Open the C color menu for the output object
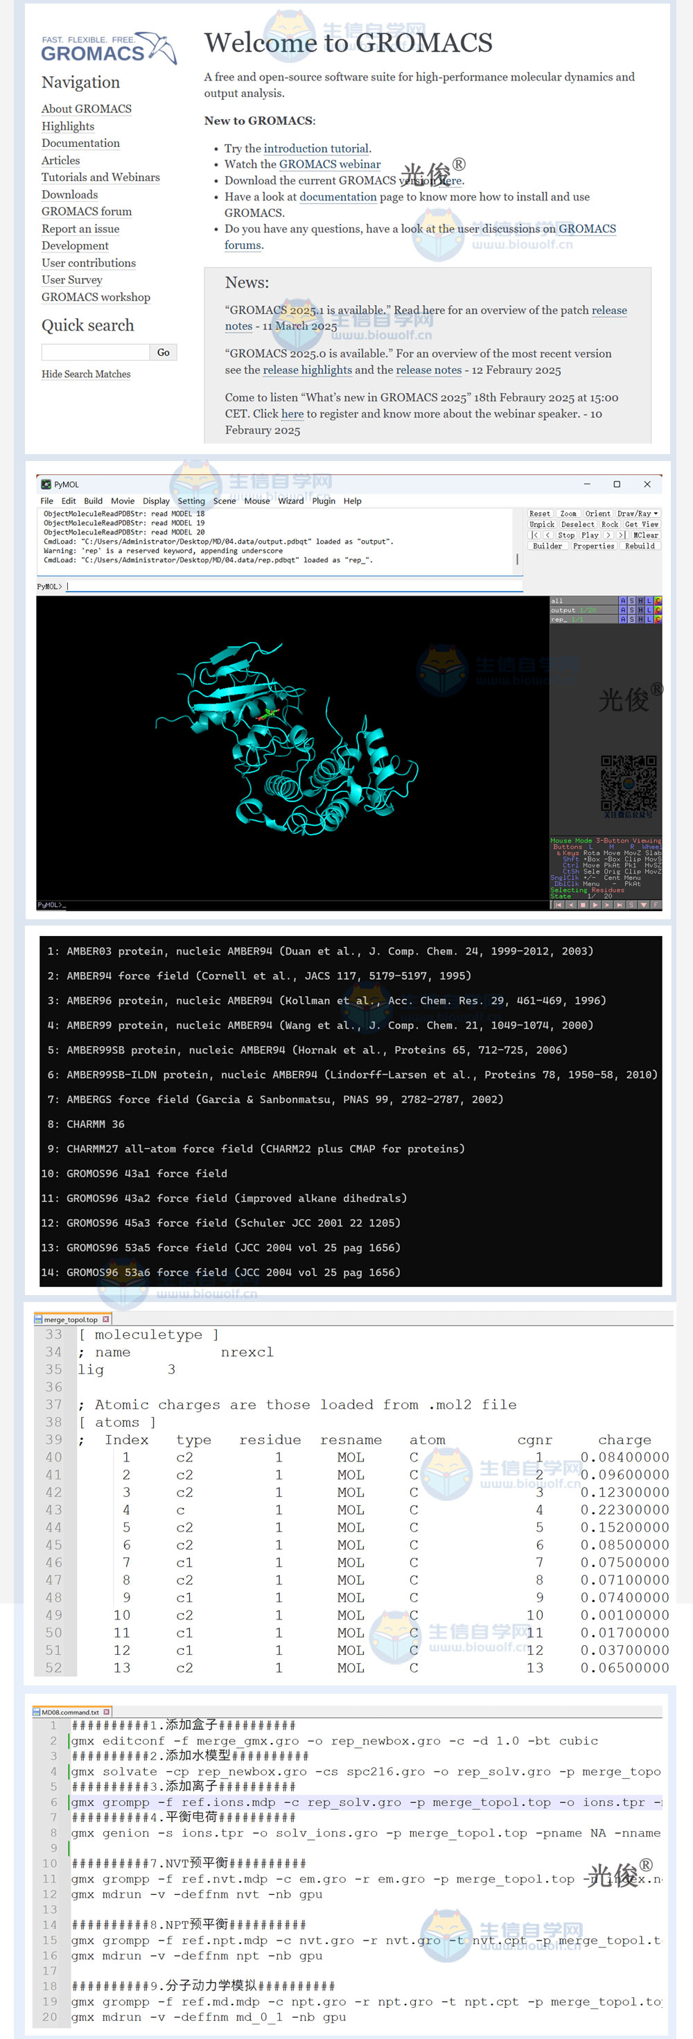 tap(658, 610)
